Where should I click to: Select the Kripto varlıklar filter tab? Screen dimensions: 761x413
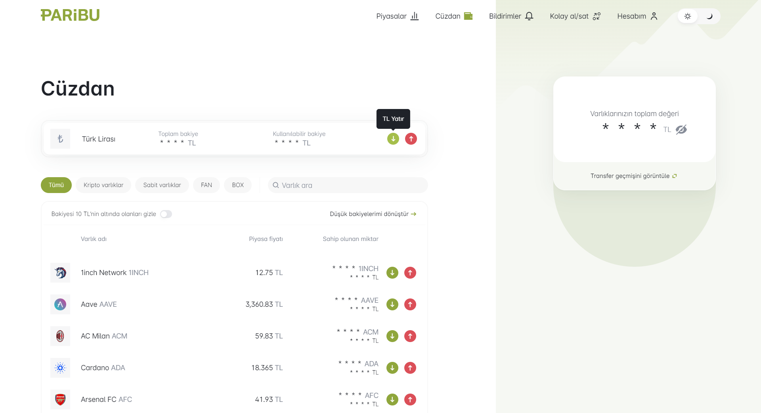[103, 185]
